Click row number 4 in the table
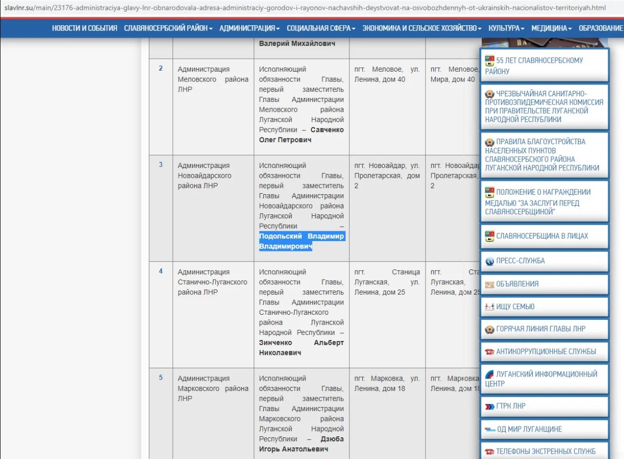The image size is (624, 459). tap(161, 271)
